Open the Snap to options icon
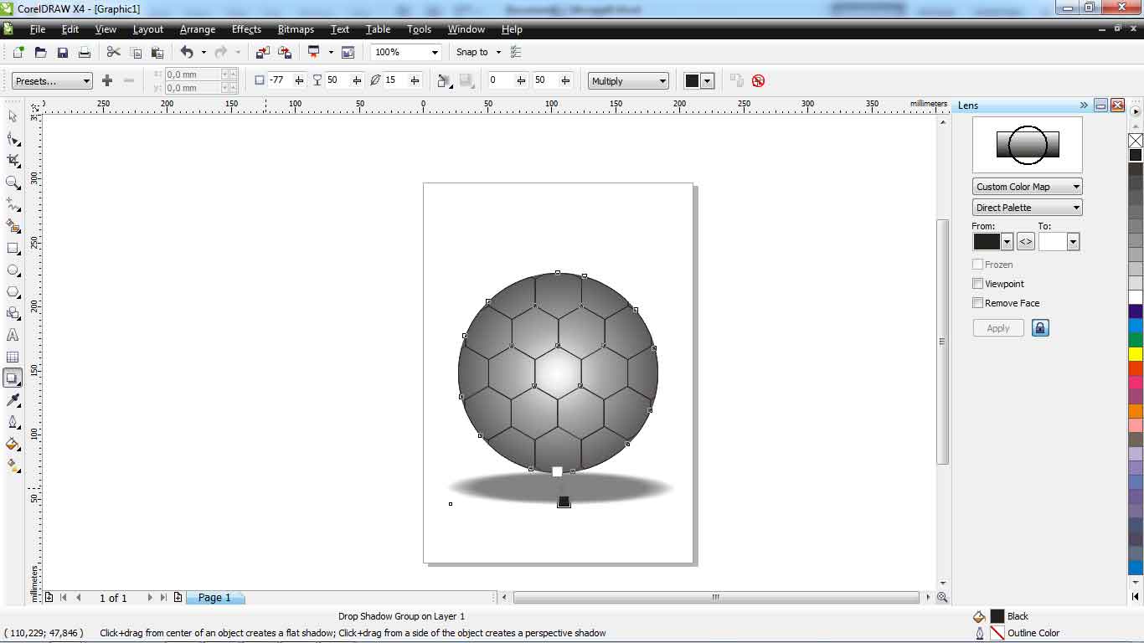This screenshot has height=643, width=1144. click(x=516, y=52)
